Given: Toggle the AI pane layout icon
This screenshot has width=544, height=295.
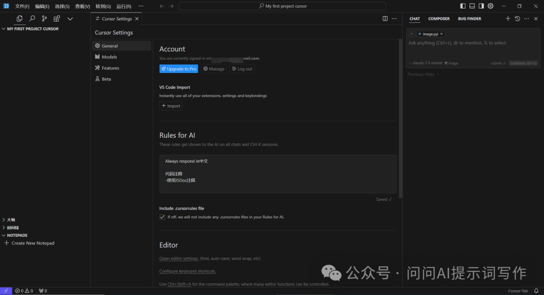Looking at the screenshot, I should tap(481, 6).
